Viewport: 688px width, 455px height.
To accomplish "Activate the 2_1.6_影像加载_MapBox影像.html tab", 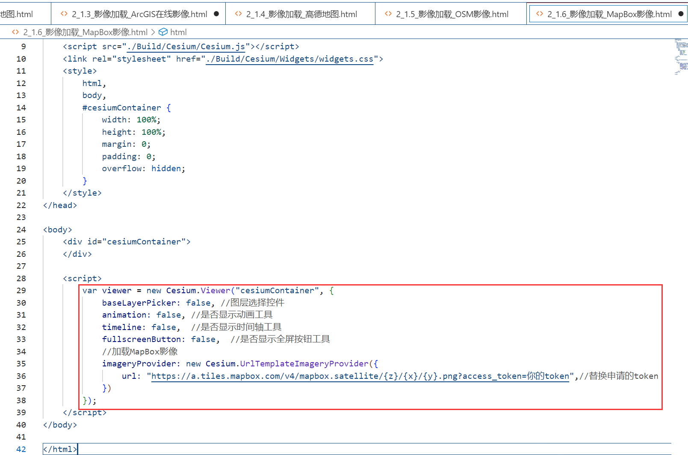I will (607, 14).
